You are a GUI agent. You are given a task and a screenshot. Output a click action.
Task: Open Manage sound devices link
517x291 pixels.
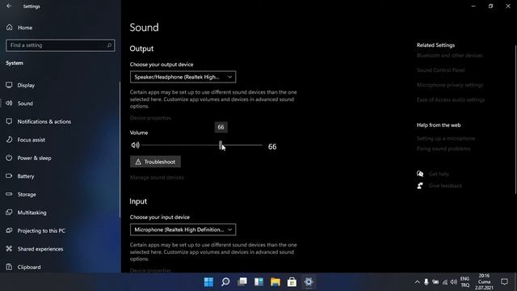click(x=157, y=178)
